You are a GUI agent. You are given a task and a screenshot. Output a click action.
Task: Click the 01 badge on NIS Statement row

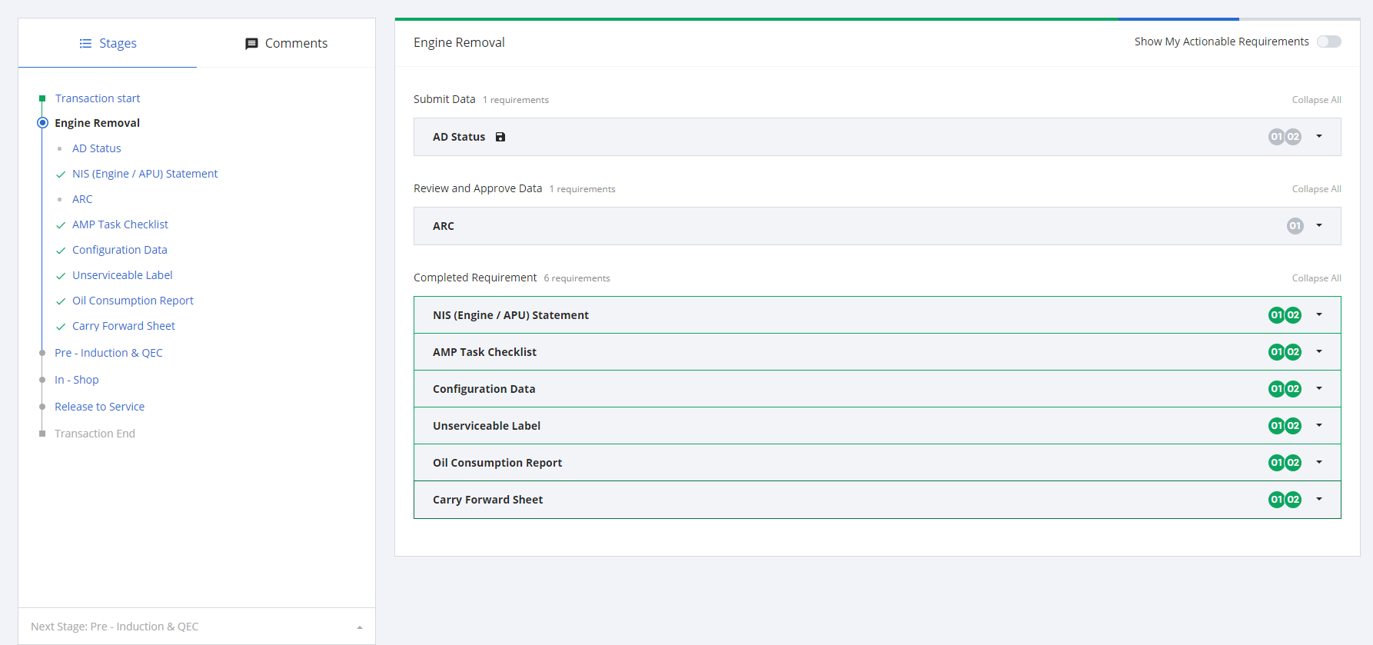(1276, 315)
